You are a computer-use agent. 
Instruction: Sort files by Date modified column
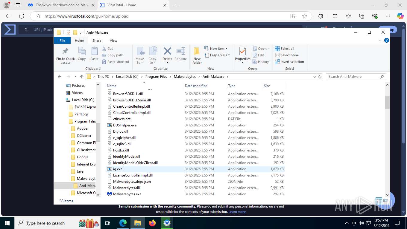coord(204,86)
